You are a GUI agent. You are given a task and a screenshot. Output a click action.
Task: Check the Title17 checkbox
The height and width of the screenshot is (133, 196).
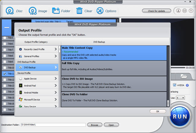[x=5, y=110]
